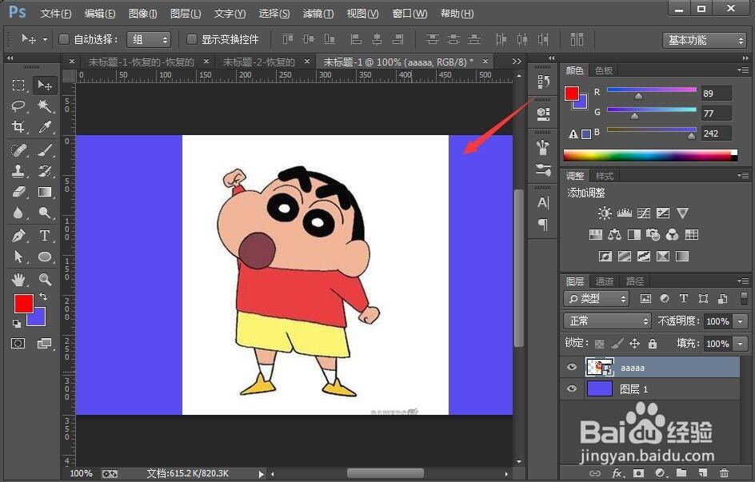The width and height of the screenshot is (755, 482).
Task: Select the Spot Healing Brush tool
Action: 18,150
